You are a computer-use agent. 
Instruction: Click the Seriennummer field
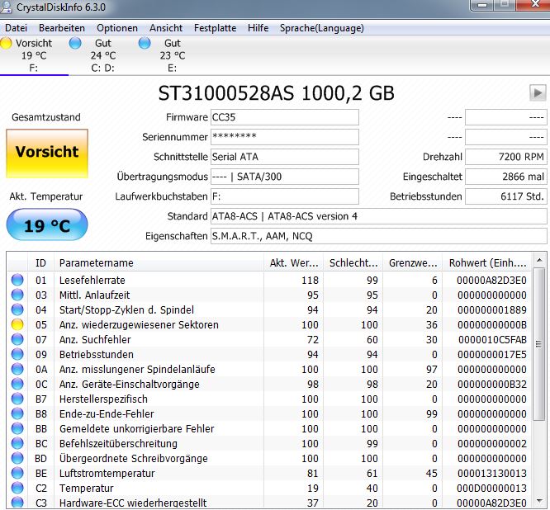tap(284, 137)
